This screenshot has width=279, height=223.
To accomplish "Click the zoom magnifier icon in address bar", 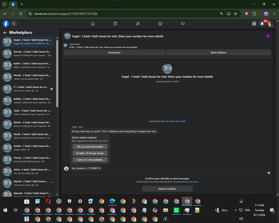I will point(222,14).
